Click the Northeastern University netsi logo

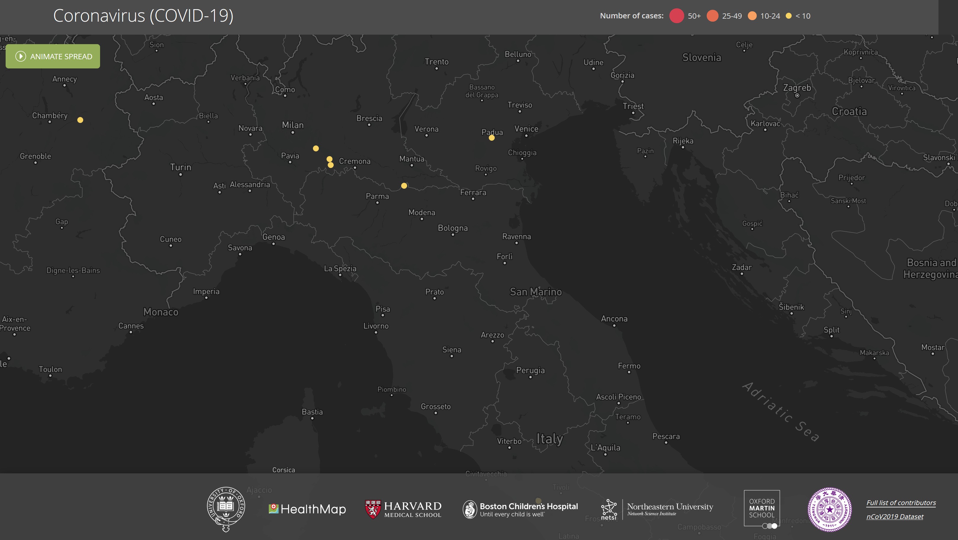pos(657,509)
